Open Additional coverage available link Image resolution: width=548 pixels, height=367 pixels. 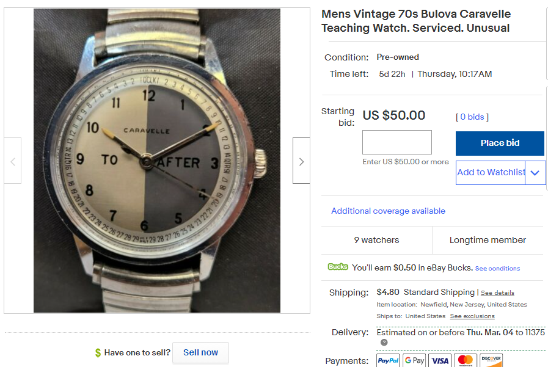click(388, 211)
